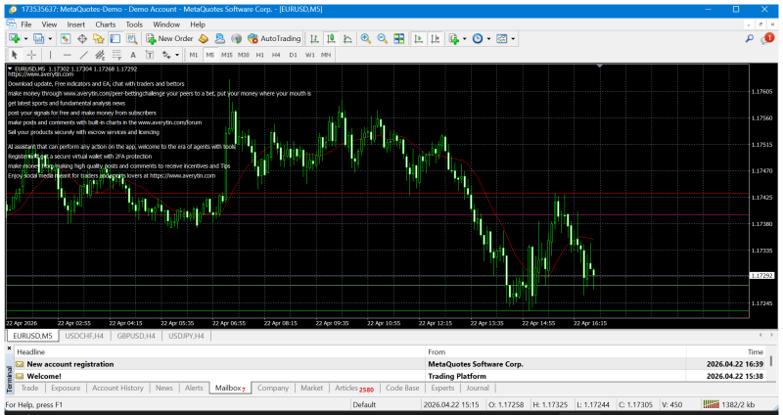Open the New Chart icon

pyautogui.click(x=14, y=38)
